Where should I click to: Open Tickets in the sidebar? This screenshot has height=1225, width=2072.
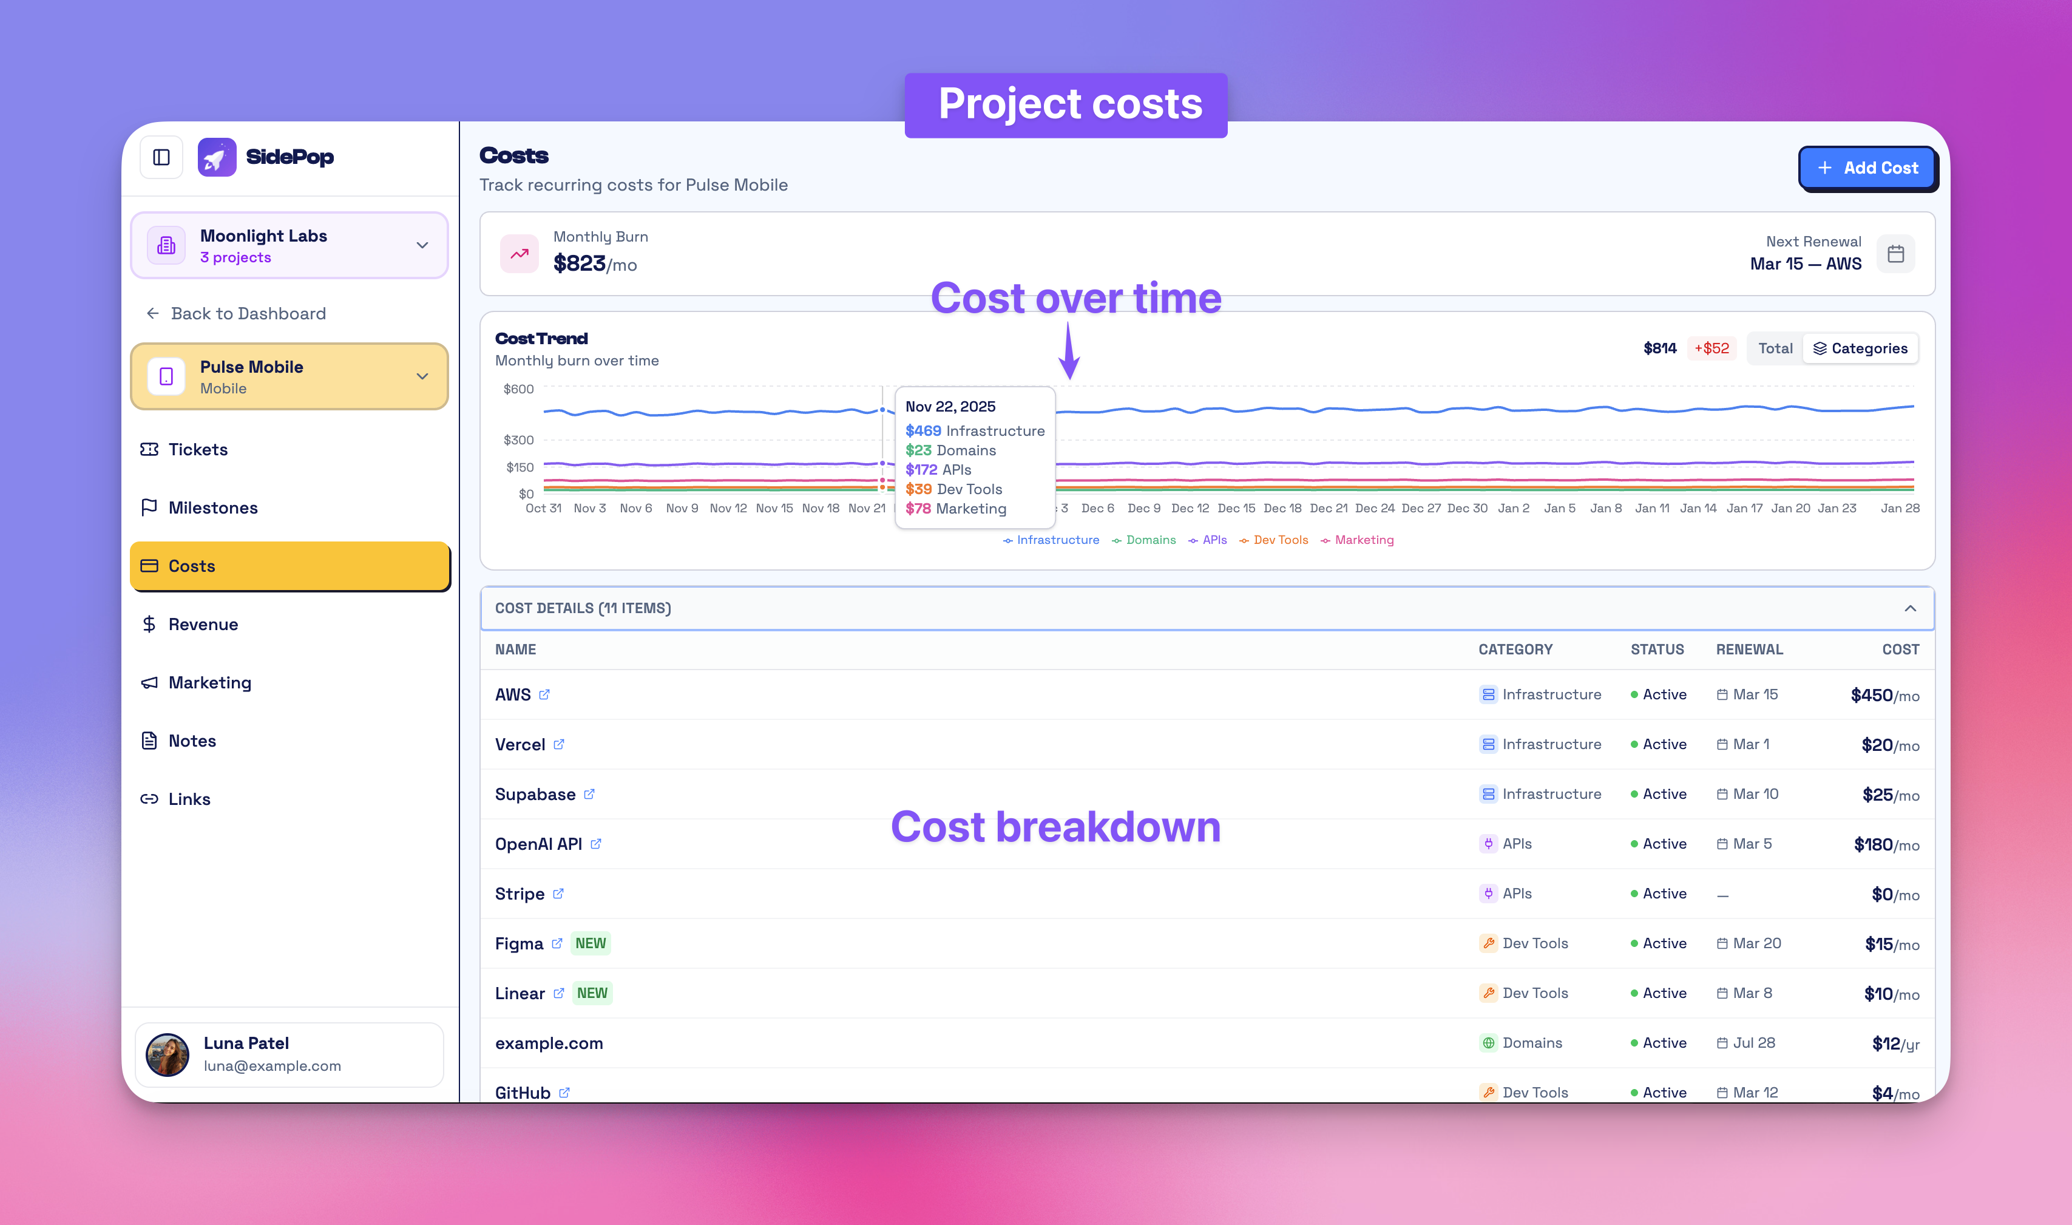coord(198,449)
